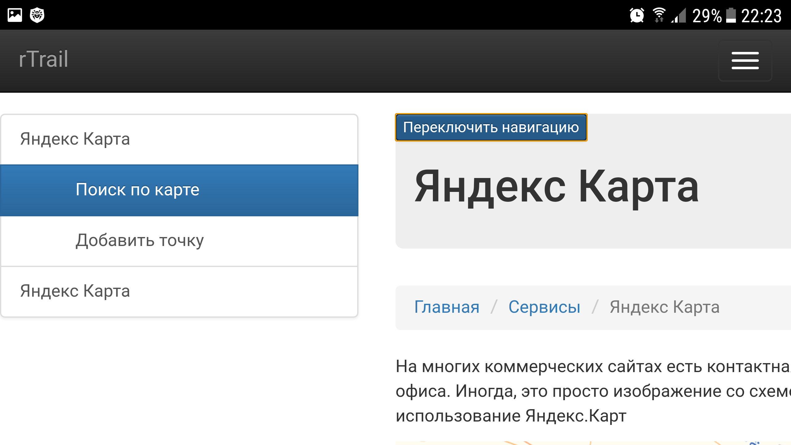Open the hamburger navigation menu
Viewport: 791px width, 445px height.
click(x=745, y=61)
